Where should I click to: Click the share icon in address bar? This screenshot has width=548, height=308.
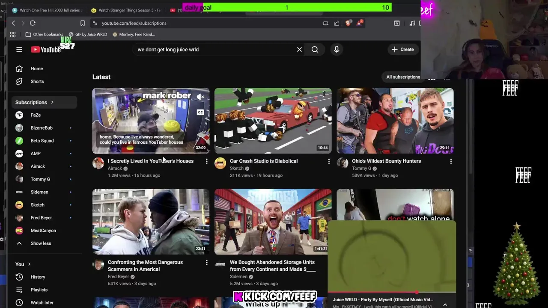click(x=337, y=23)
